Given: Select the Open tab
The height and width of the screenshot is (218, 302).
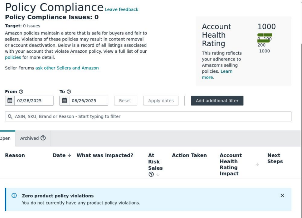Looking at the screenshot, I should tap(5, 138).
